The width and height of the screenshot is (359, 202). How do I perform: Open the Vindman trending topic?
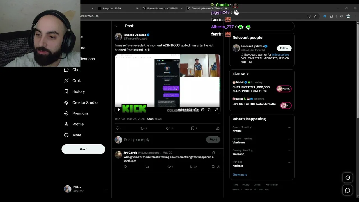tap(238, 143)
